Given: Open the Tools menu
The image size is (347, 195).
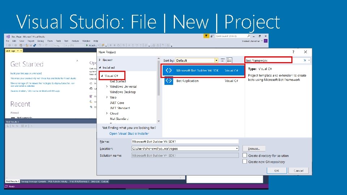Looking at the screenshot, I should coord(58,41).
